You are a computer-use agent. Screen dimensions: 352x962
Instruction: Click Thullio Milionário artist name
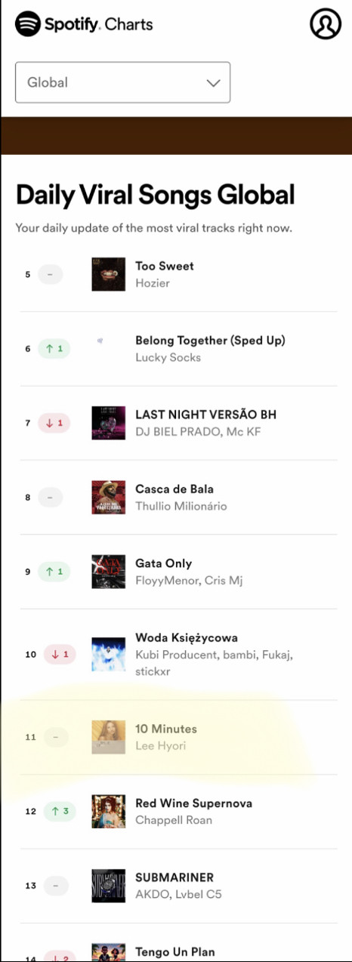(x=181, y=506)
